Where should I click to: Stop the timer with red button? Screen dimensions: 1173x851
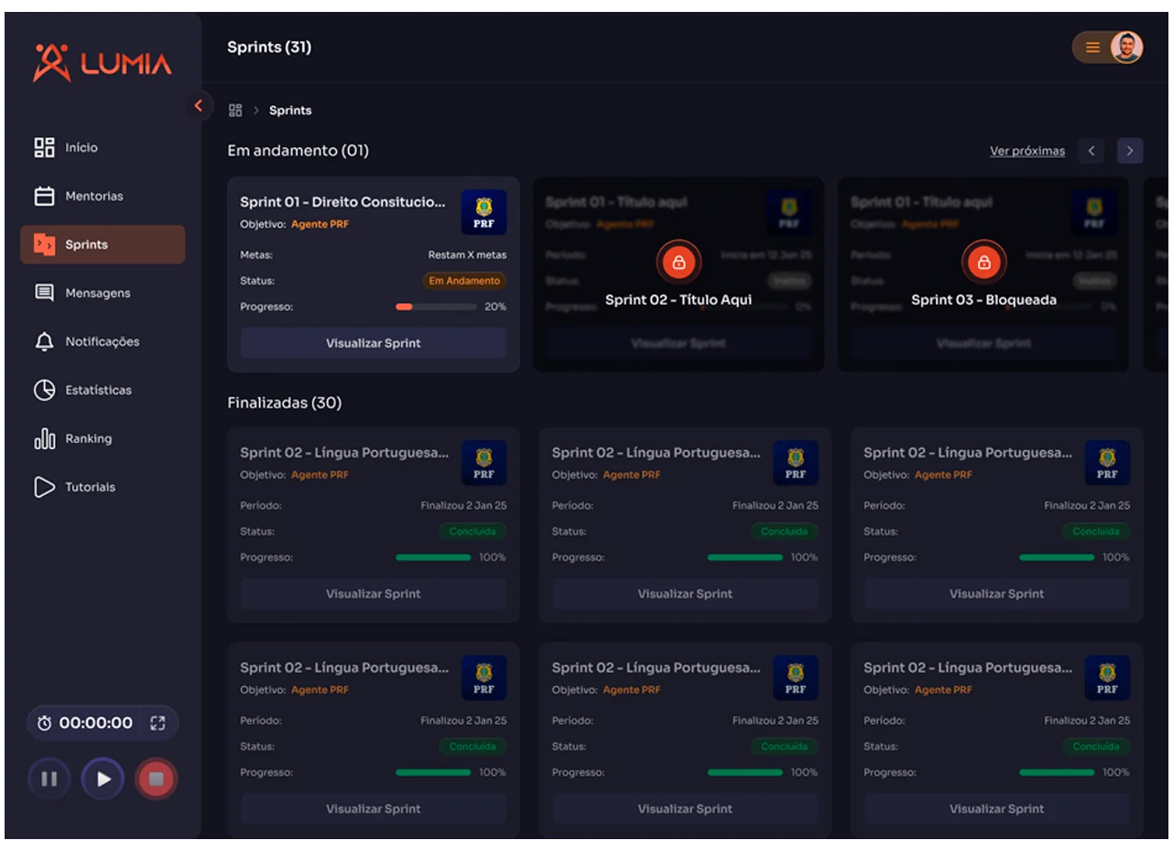coord(156,779)
